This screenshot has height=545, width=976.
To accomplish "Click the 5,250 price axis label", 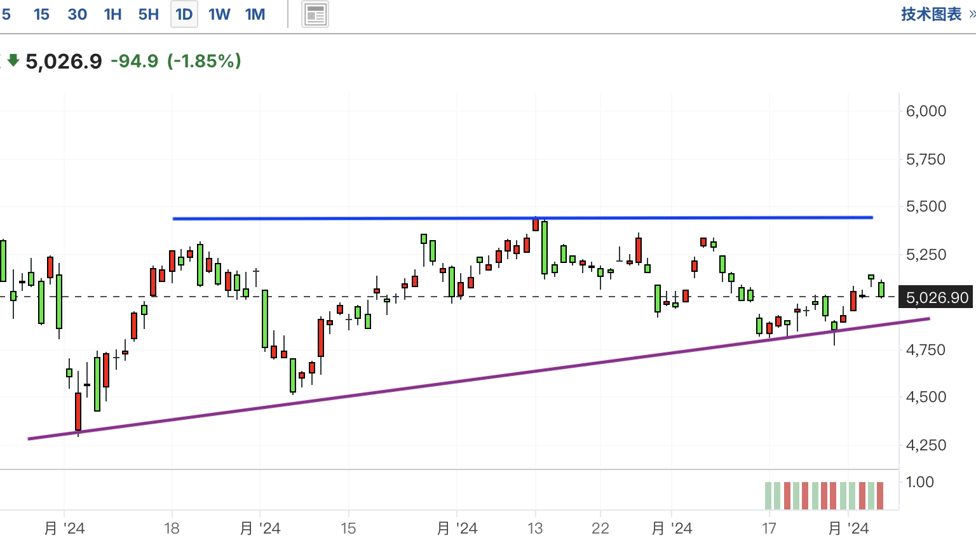I will (x=926, y=255).
